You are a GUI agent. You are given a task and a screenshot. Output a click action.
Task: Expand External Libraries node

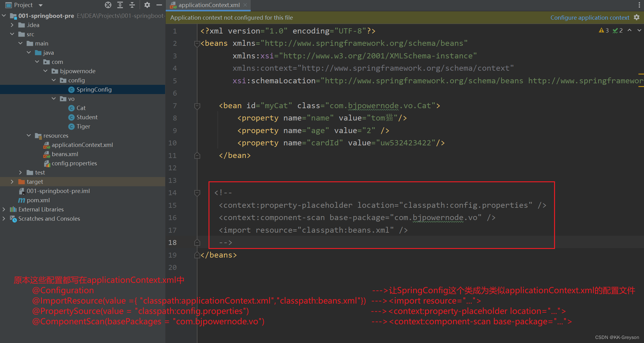pos(4,209)
